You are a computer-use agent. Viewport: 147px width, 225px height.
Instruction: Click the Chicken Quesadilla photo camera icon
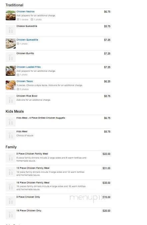coord(18,44)
